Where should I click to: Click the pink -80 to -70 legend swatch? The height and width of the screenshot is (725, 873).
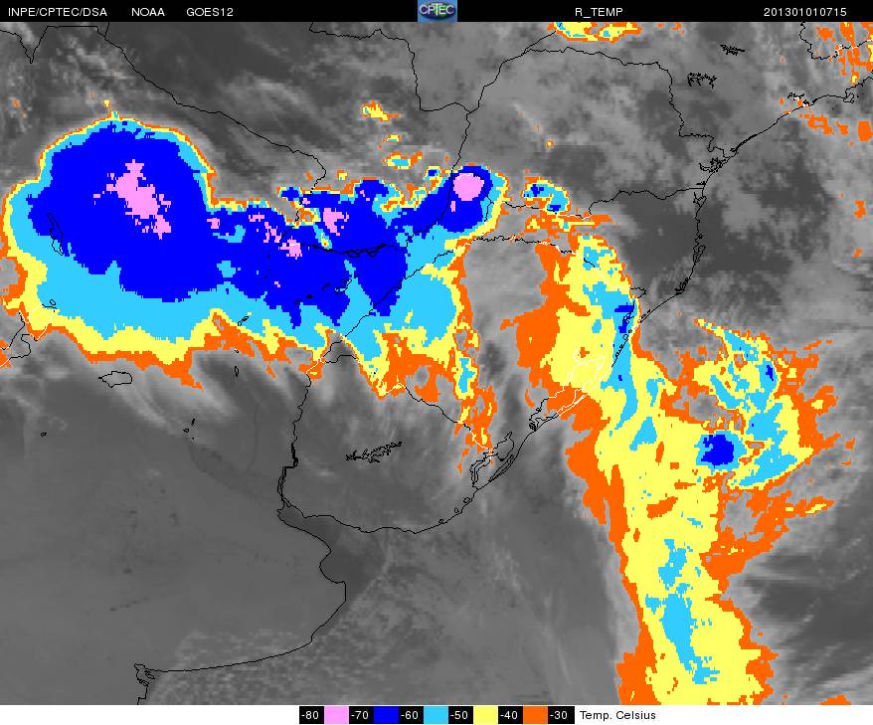pyautogui.click(x=336, y=715)
